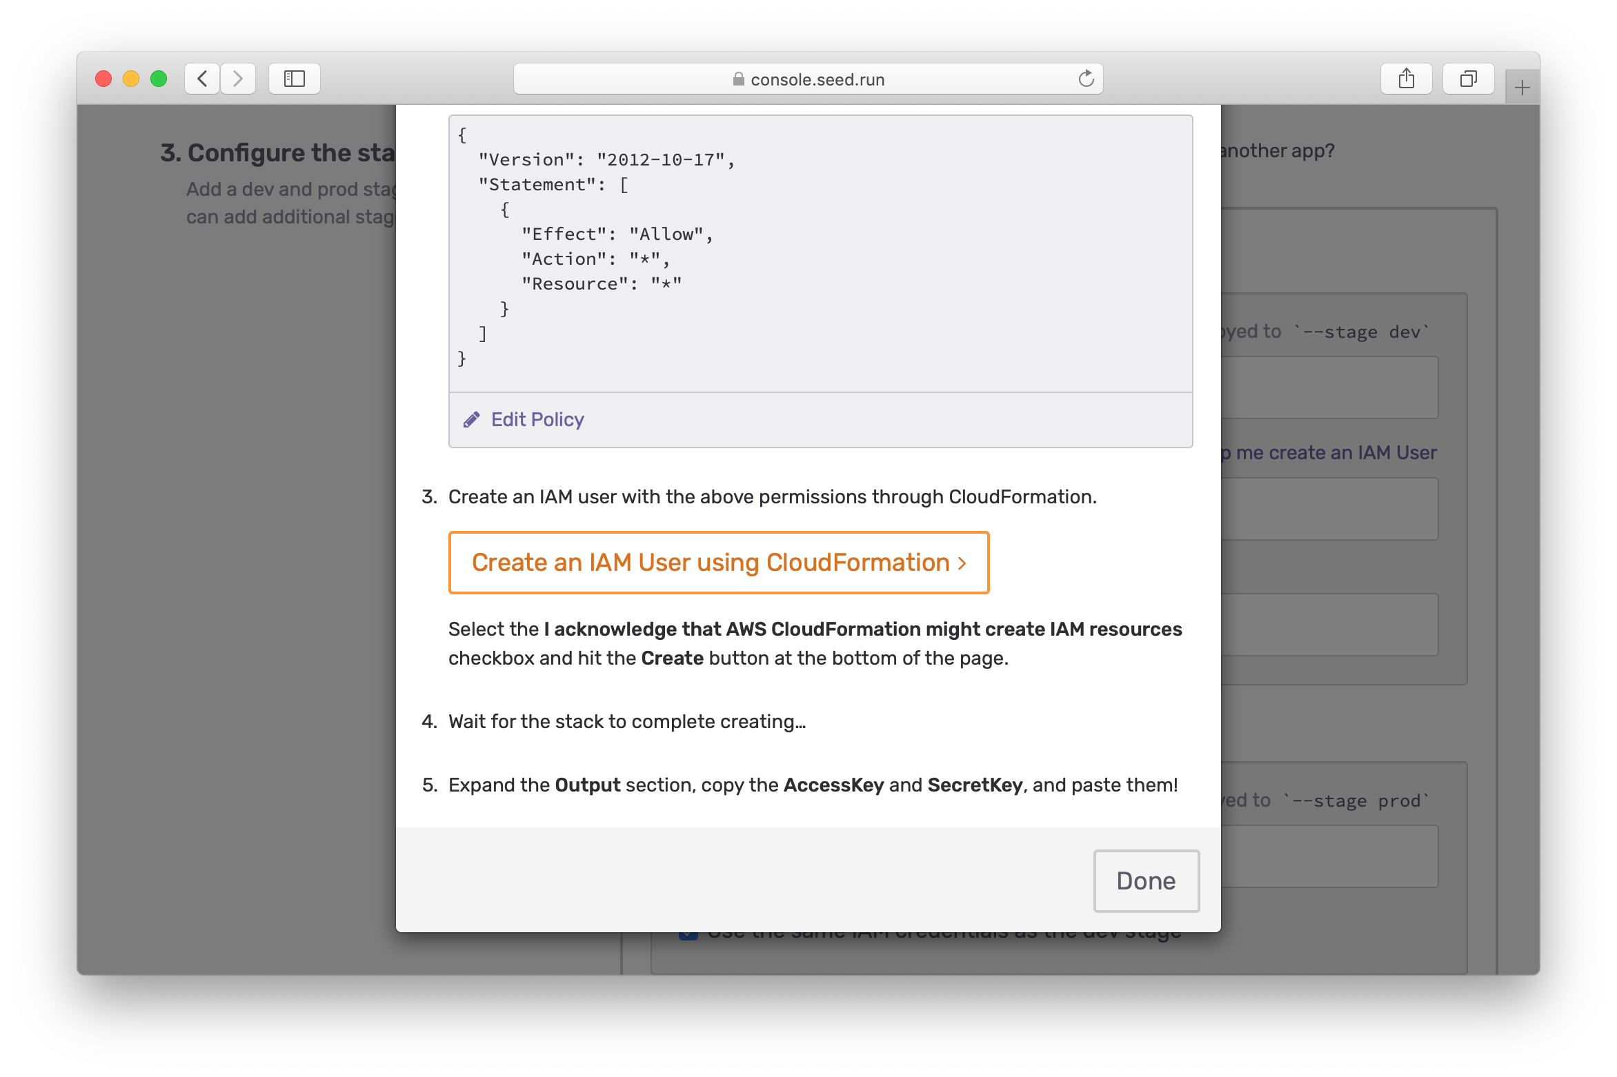Click inside the JSON policy code block

(x=820, y=254)
